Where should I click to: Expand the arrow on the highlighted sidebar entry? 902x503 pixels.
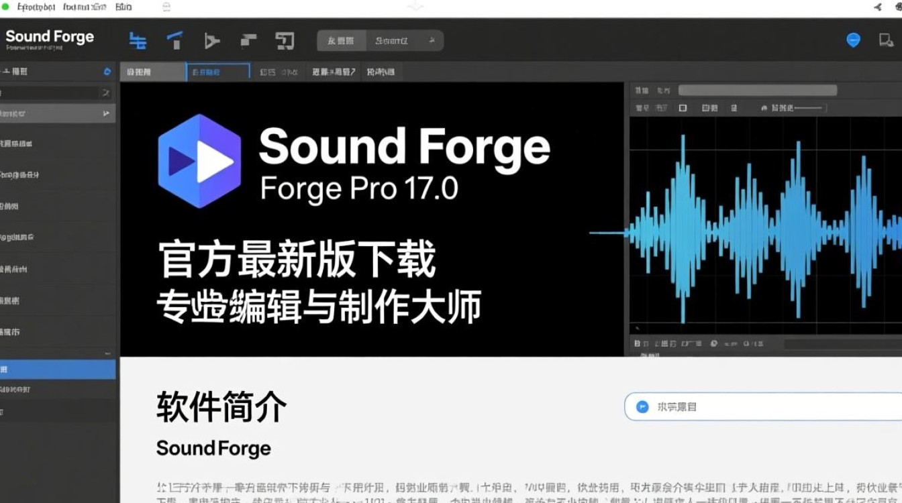click(x=105, y=113)
